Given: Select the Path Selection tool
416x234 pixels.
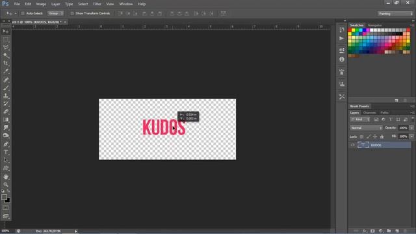Looking at the screenshot, I should point(6,161).
